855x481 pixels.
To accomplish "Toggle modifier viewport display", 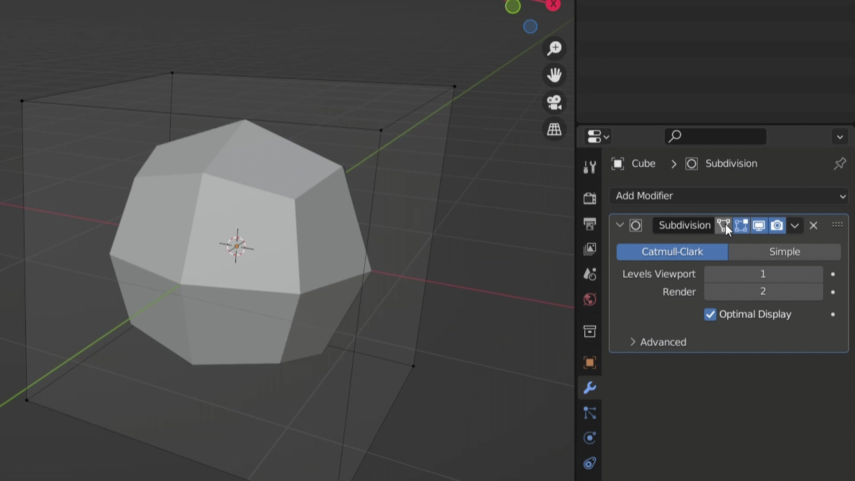I will click(x=759, y=225).
